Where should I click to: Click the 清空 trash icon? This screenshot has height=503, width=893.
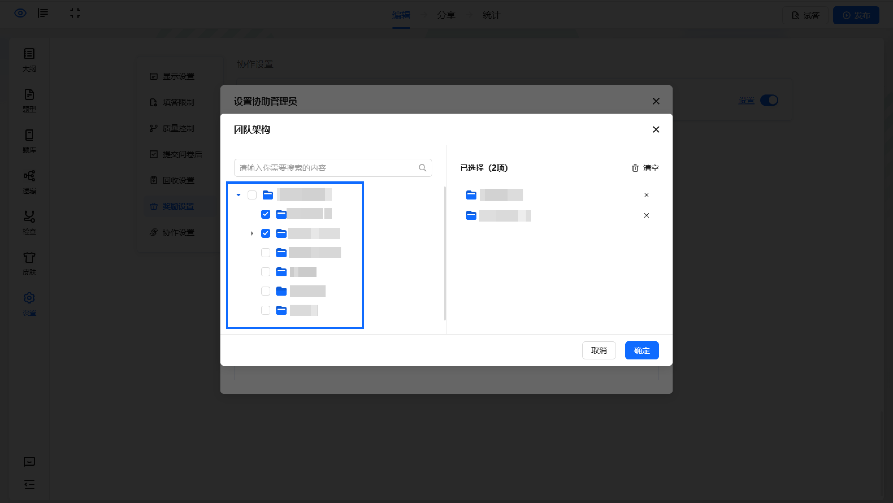(x=635, y=168)
